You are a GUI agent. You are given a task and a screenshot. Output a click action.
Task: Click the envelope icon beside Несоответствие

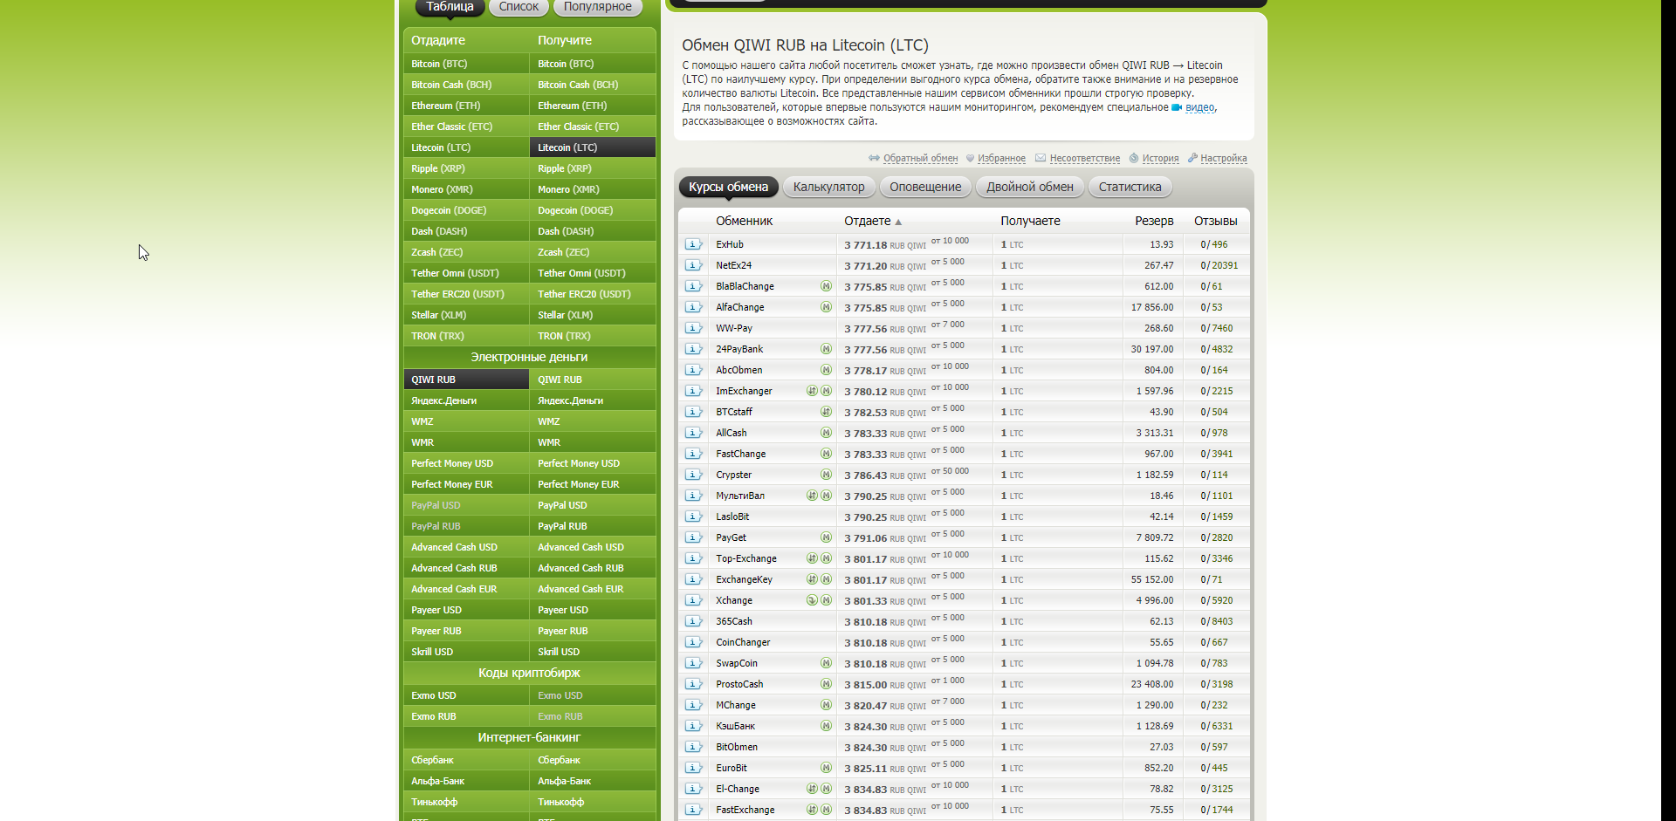[x=1041, y=158]
